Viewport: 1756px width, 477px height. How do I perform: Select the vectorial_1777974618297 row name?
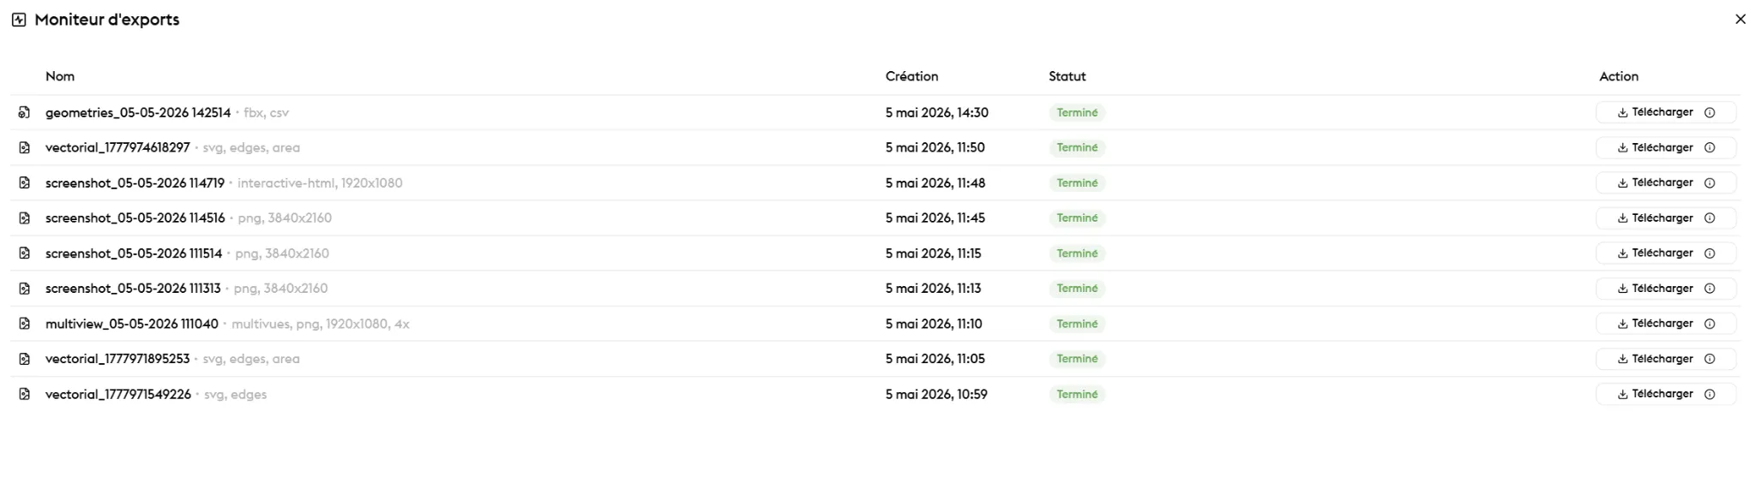[117, 147]
